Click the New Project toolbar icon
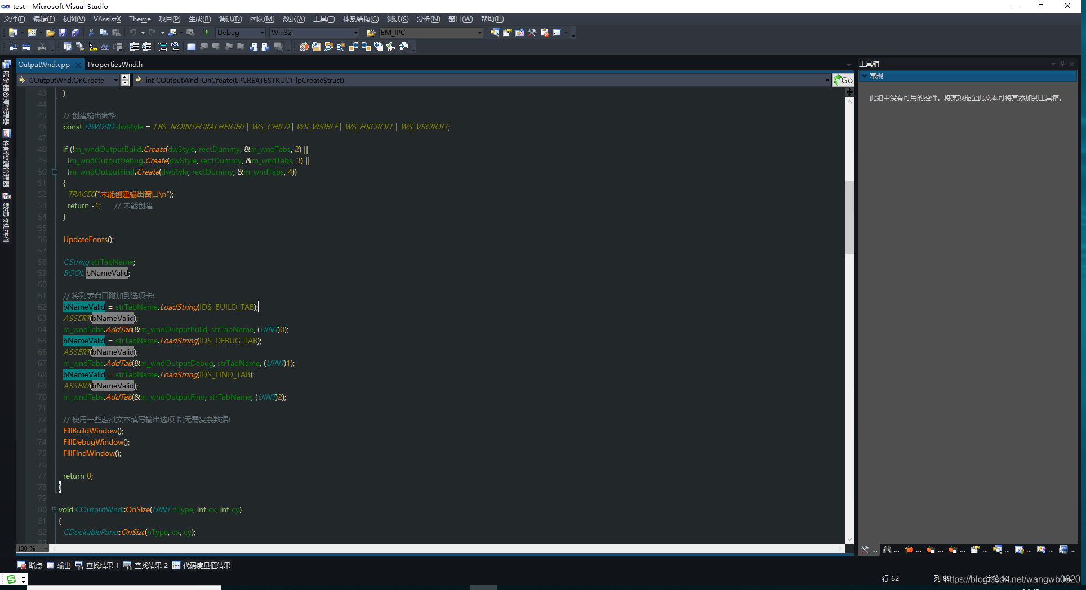 [12, 33]
